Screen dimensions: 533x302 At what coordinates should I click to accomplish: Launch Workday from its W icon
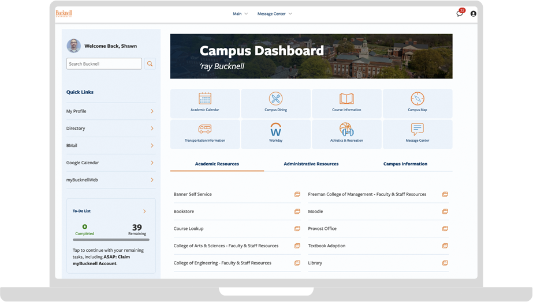(275, 129)
